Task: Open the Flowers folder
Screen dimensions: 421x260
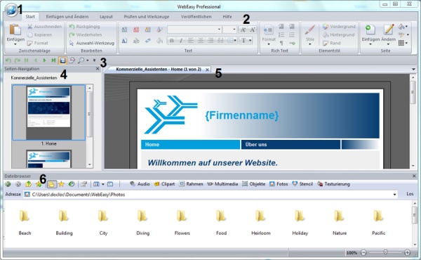Action: [182, 223]
